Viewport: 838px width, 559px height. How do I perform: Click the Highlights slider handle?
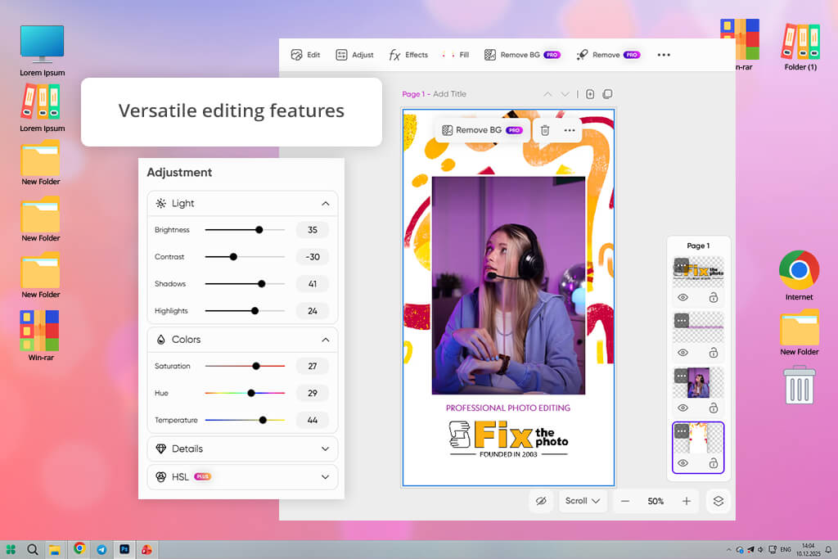pyautogui.click(x=255, y=311)
